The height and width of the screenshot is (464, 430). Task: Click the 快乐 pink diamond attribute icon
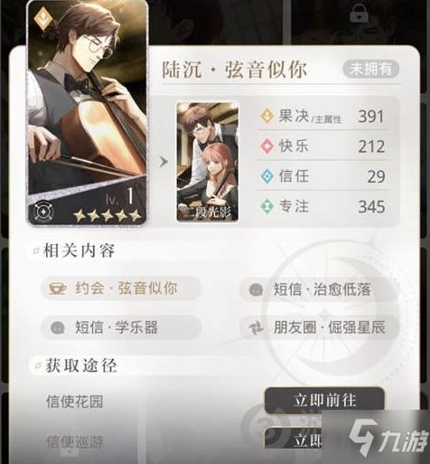tap(266, 147)
